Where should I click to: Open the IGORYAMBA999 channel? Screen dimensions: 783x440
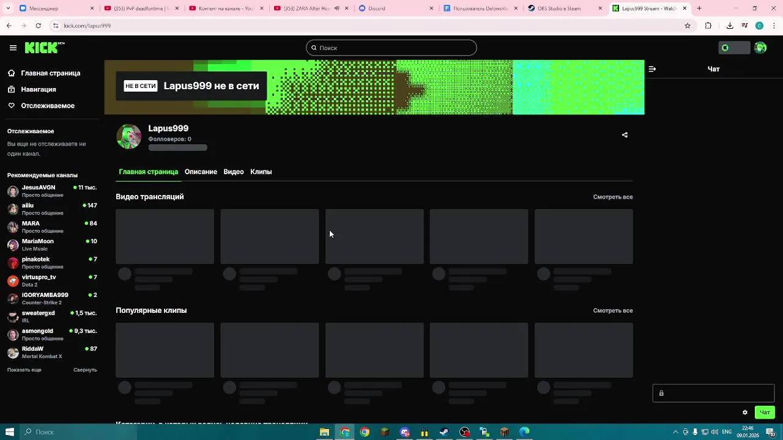pyautogui.click(x=52, y=298)
